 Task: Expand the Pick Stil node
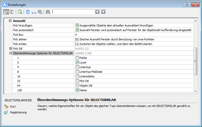[x=11, y=49]
